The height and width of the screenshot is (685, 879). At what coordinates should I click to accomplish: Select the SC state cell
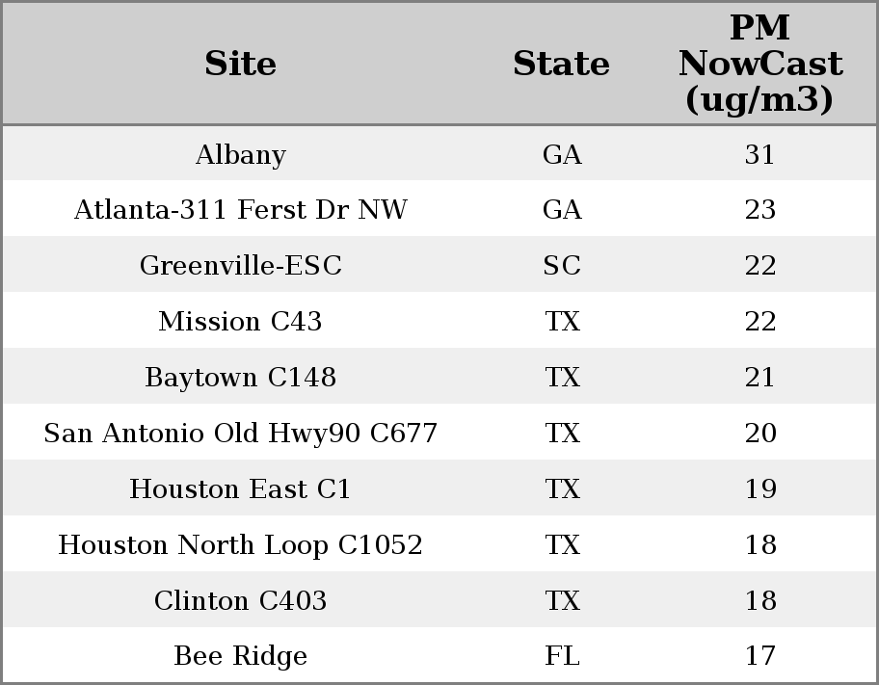(562, 266)
